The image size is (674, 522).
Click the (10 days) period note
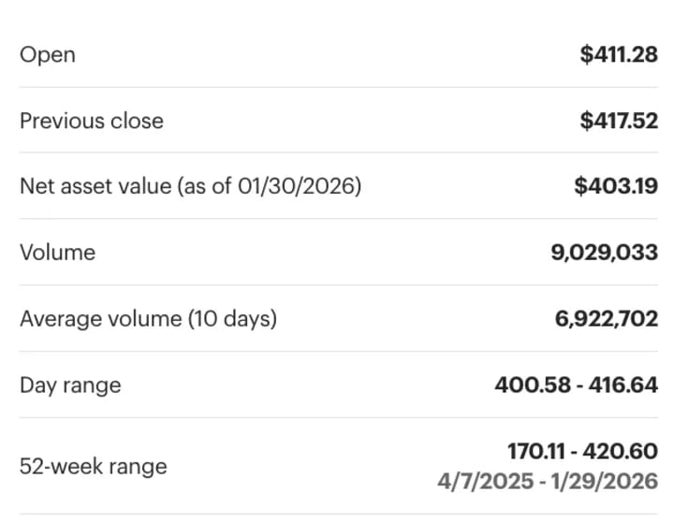[x=232, y=319]
